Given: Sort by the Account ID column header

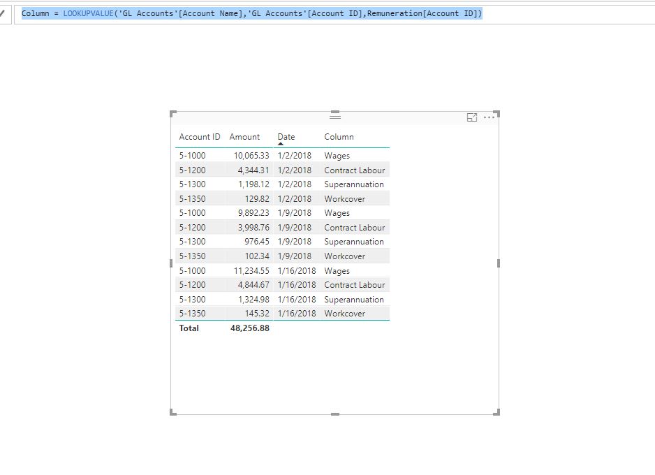Looking at the screenshot, I should (x=200, y=137).
